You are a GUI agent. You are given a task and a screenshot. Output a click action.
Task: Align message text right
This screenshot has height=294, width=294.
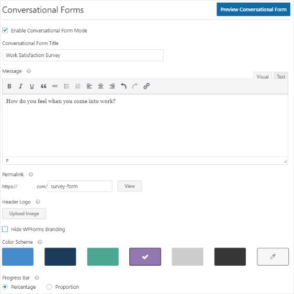tap(112, 86)
